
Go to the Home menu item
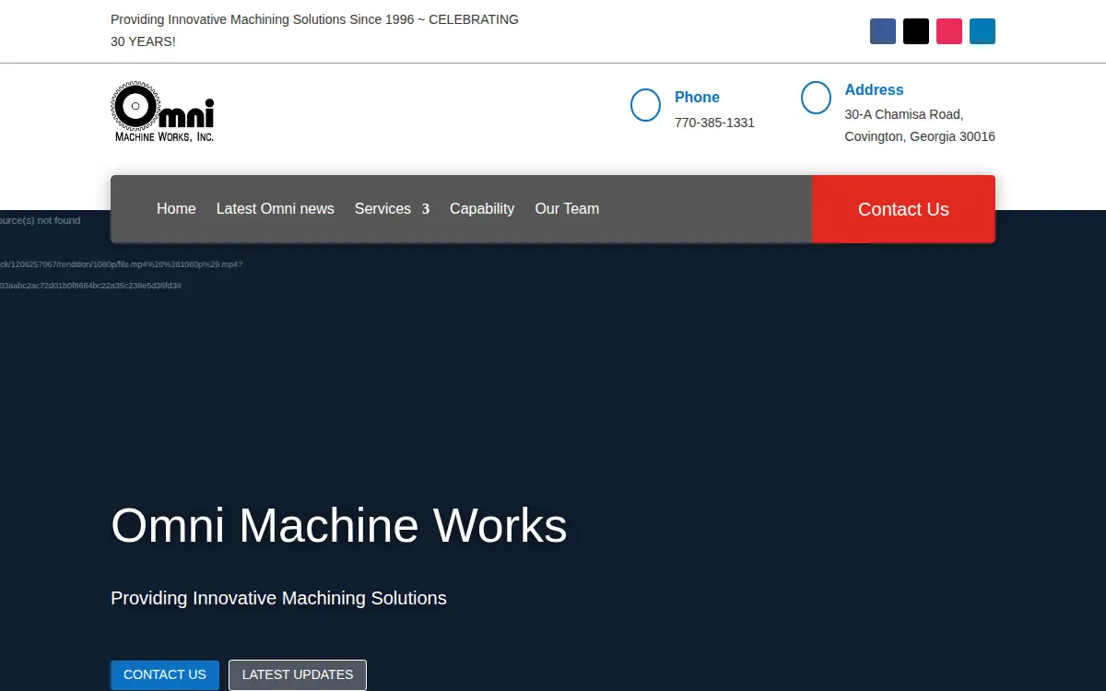point(176,209)
